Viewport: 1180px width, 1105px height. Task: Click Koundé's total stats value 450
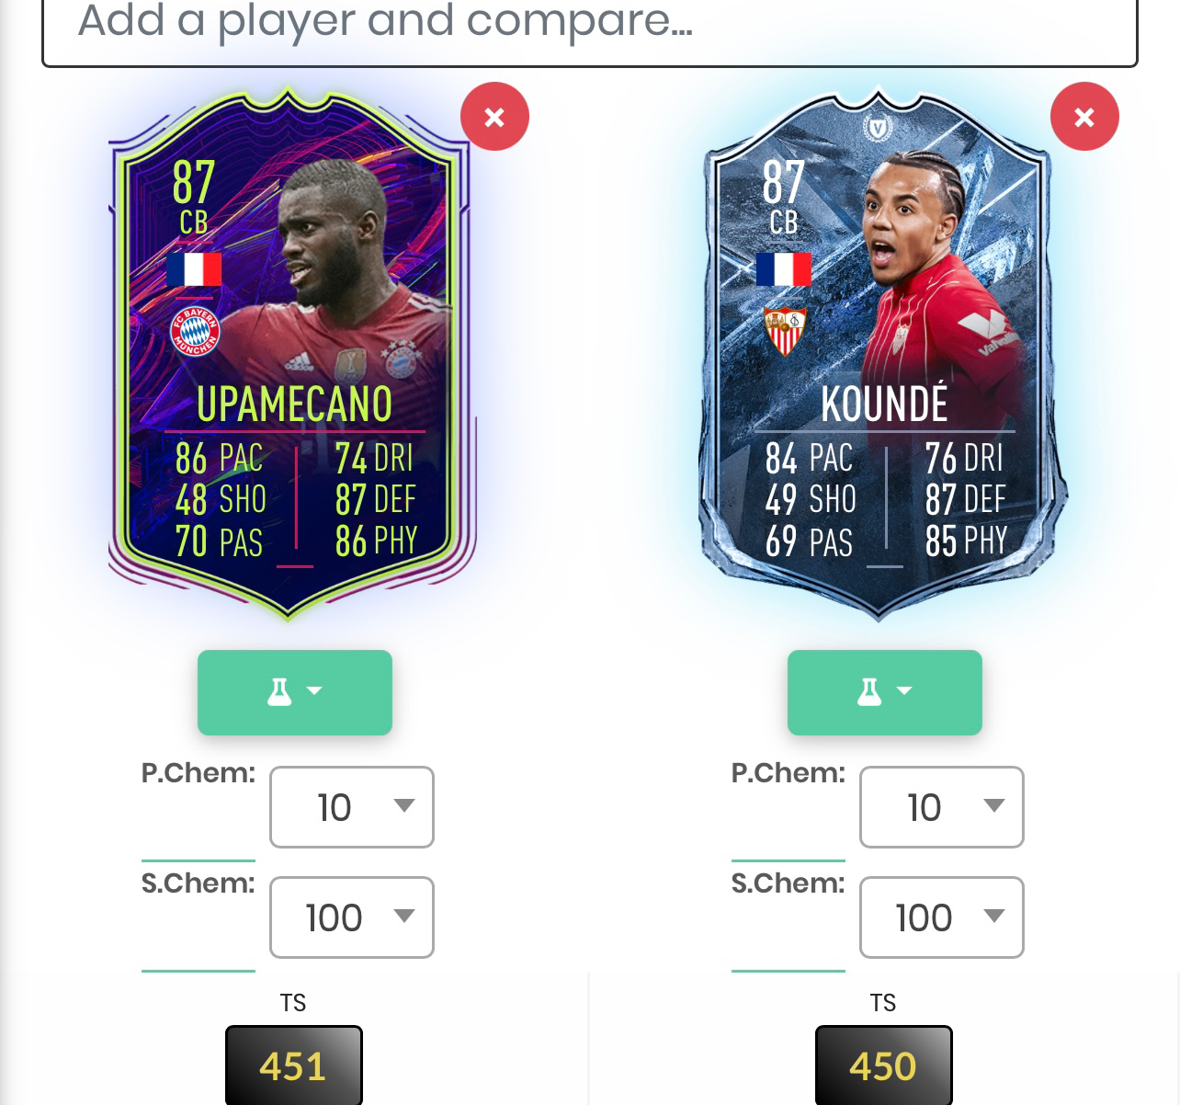(x=884, y=1065)
